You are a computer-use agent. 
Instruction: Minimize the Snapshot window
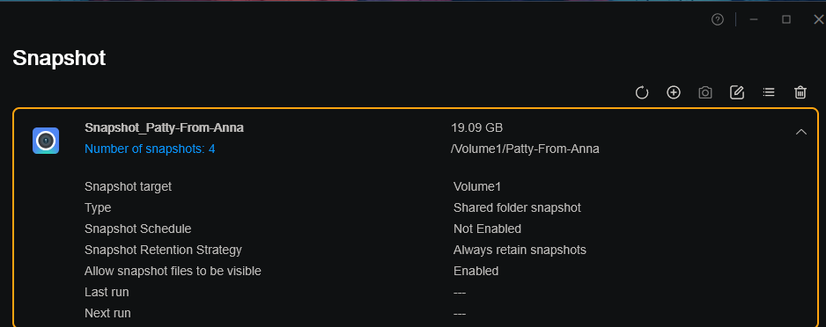(754, 19)
